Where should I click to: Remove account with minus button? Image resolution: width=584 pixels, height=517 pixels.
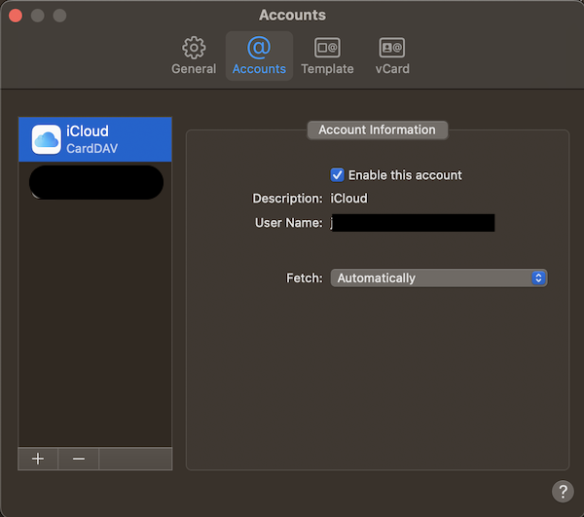point(79,459)
